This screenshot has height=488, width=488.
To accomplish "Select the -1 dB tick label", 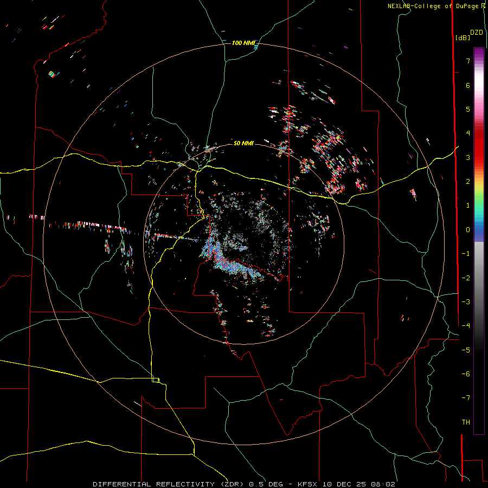I will point(466,254).
